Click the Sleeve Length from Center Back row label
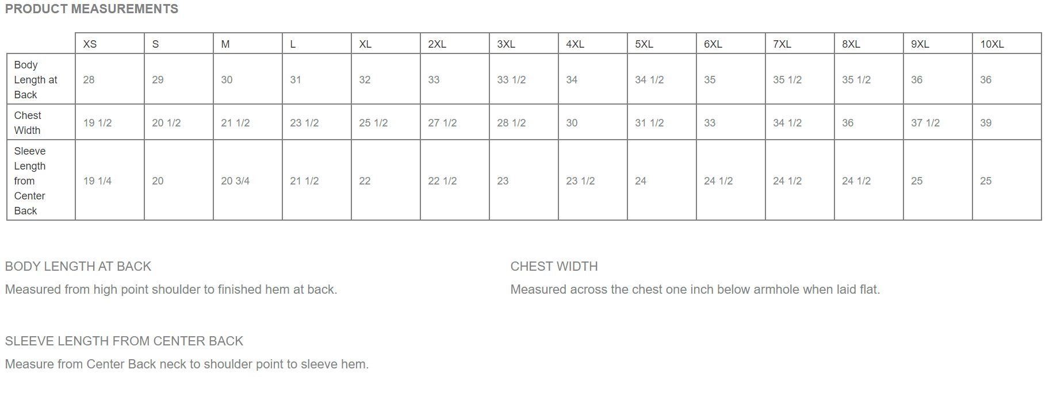 [30, 181]
